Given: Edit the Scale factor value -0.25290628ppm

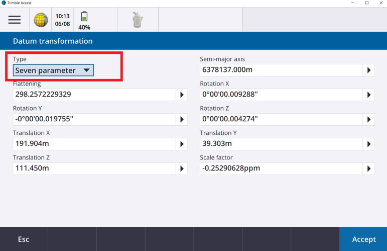Looking at the screenshot, I should pos(282,169).
